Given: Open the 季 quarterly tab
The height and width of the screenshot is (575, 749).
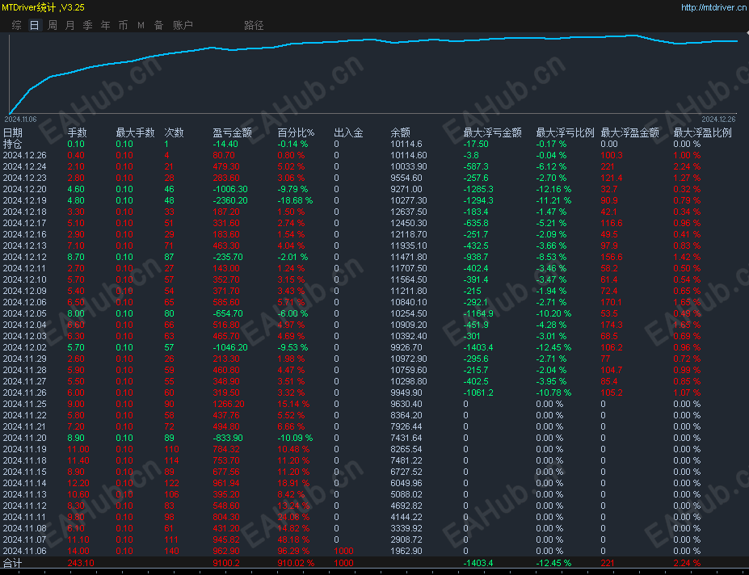Looking at the screenshot, I should click(x=88, y=25).
